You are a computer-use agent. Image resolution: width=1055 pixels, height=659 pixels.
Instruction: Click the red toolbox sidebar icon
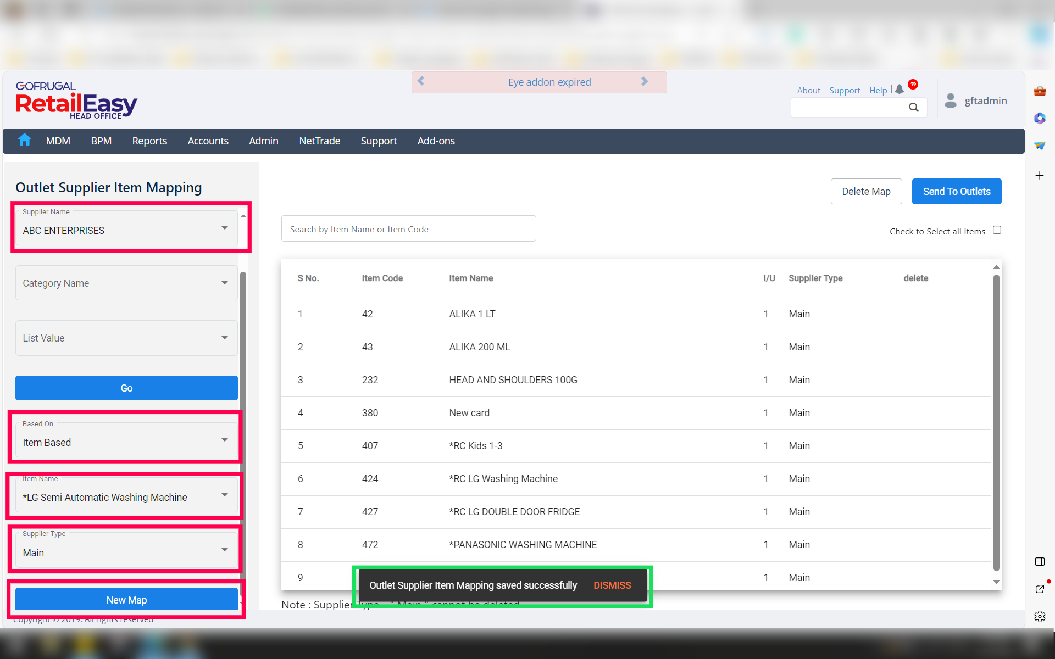pyautogui.click(x=1040, y=91)
